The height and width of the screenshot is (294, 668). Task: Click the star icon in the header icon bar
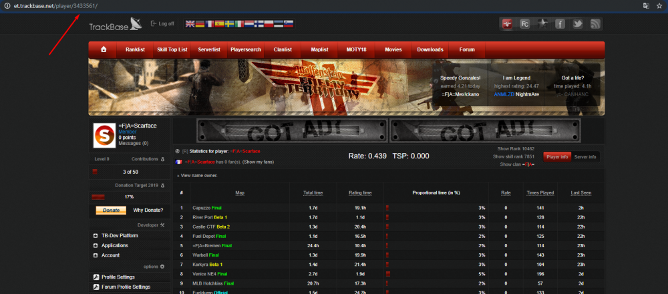[542, 24]
